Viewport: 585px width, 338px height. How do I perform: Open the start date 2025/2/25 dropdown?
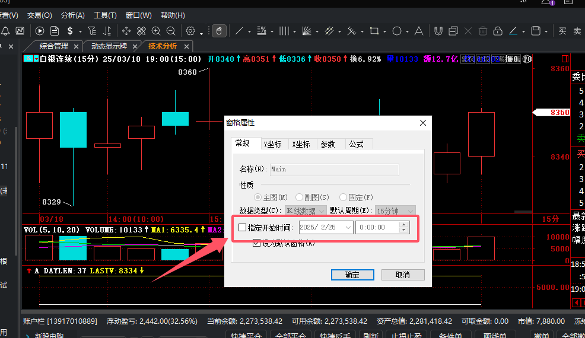coord(348,227)
